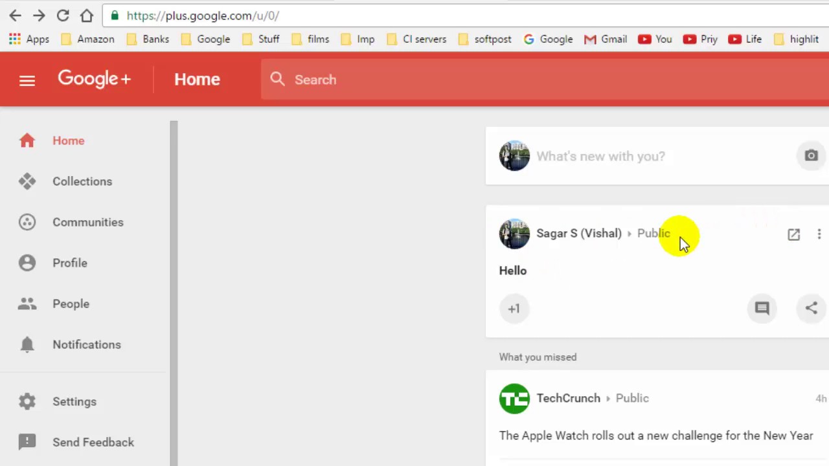This screenshot has height=466, width=829.
Task: Click the camera icon to add photo
Action: coord(811,156)
